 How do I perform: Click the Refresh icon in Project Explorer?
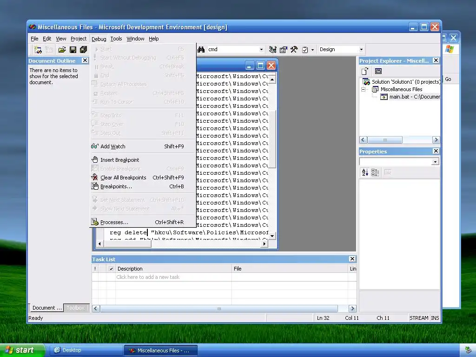coord(364,71)
